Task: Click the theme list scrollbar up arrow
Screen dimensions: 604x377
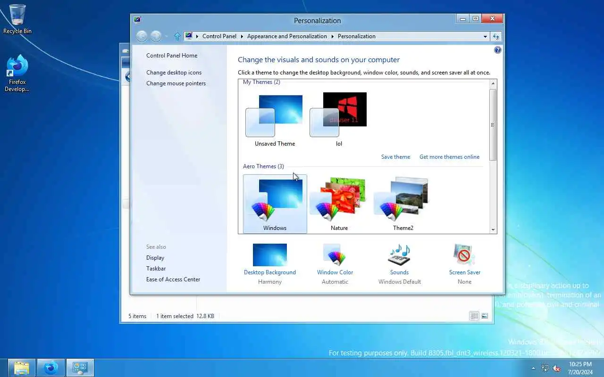Action: (493, 83)
